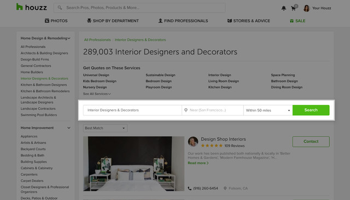Open notifications bell icon
Viewport: 350px width, 200px height.
click(x=283, y=8)
